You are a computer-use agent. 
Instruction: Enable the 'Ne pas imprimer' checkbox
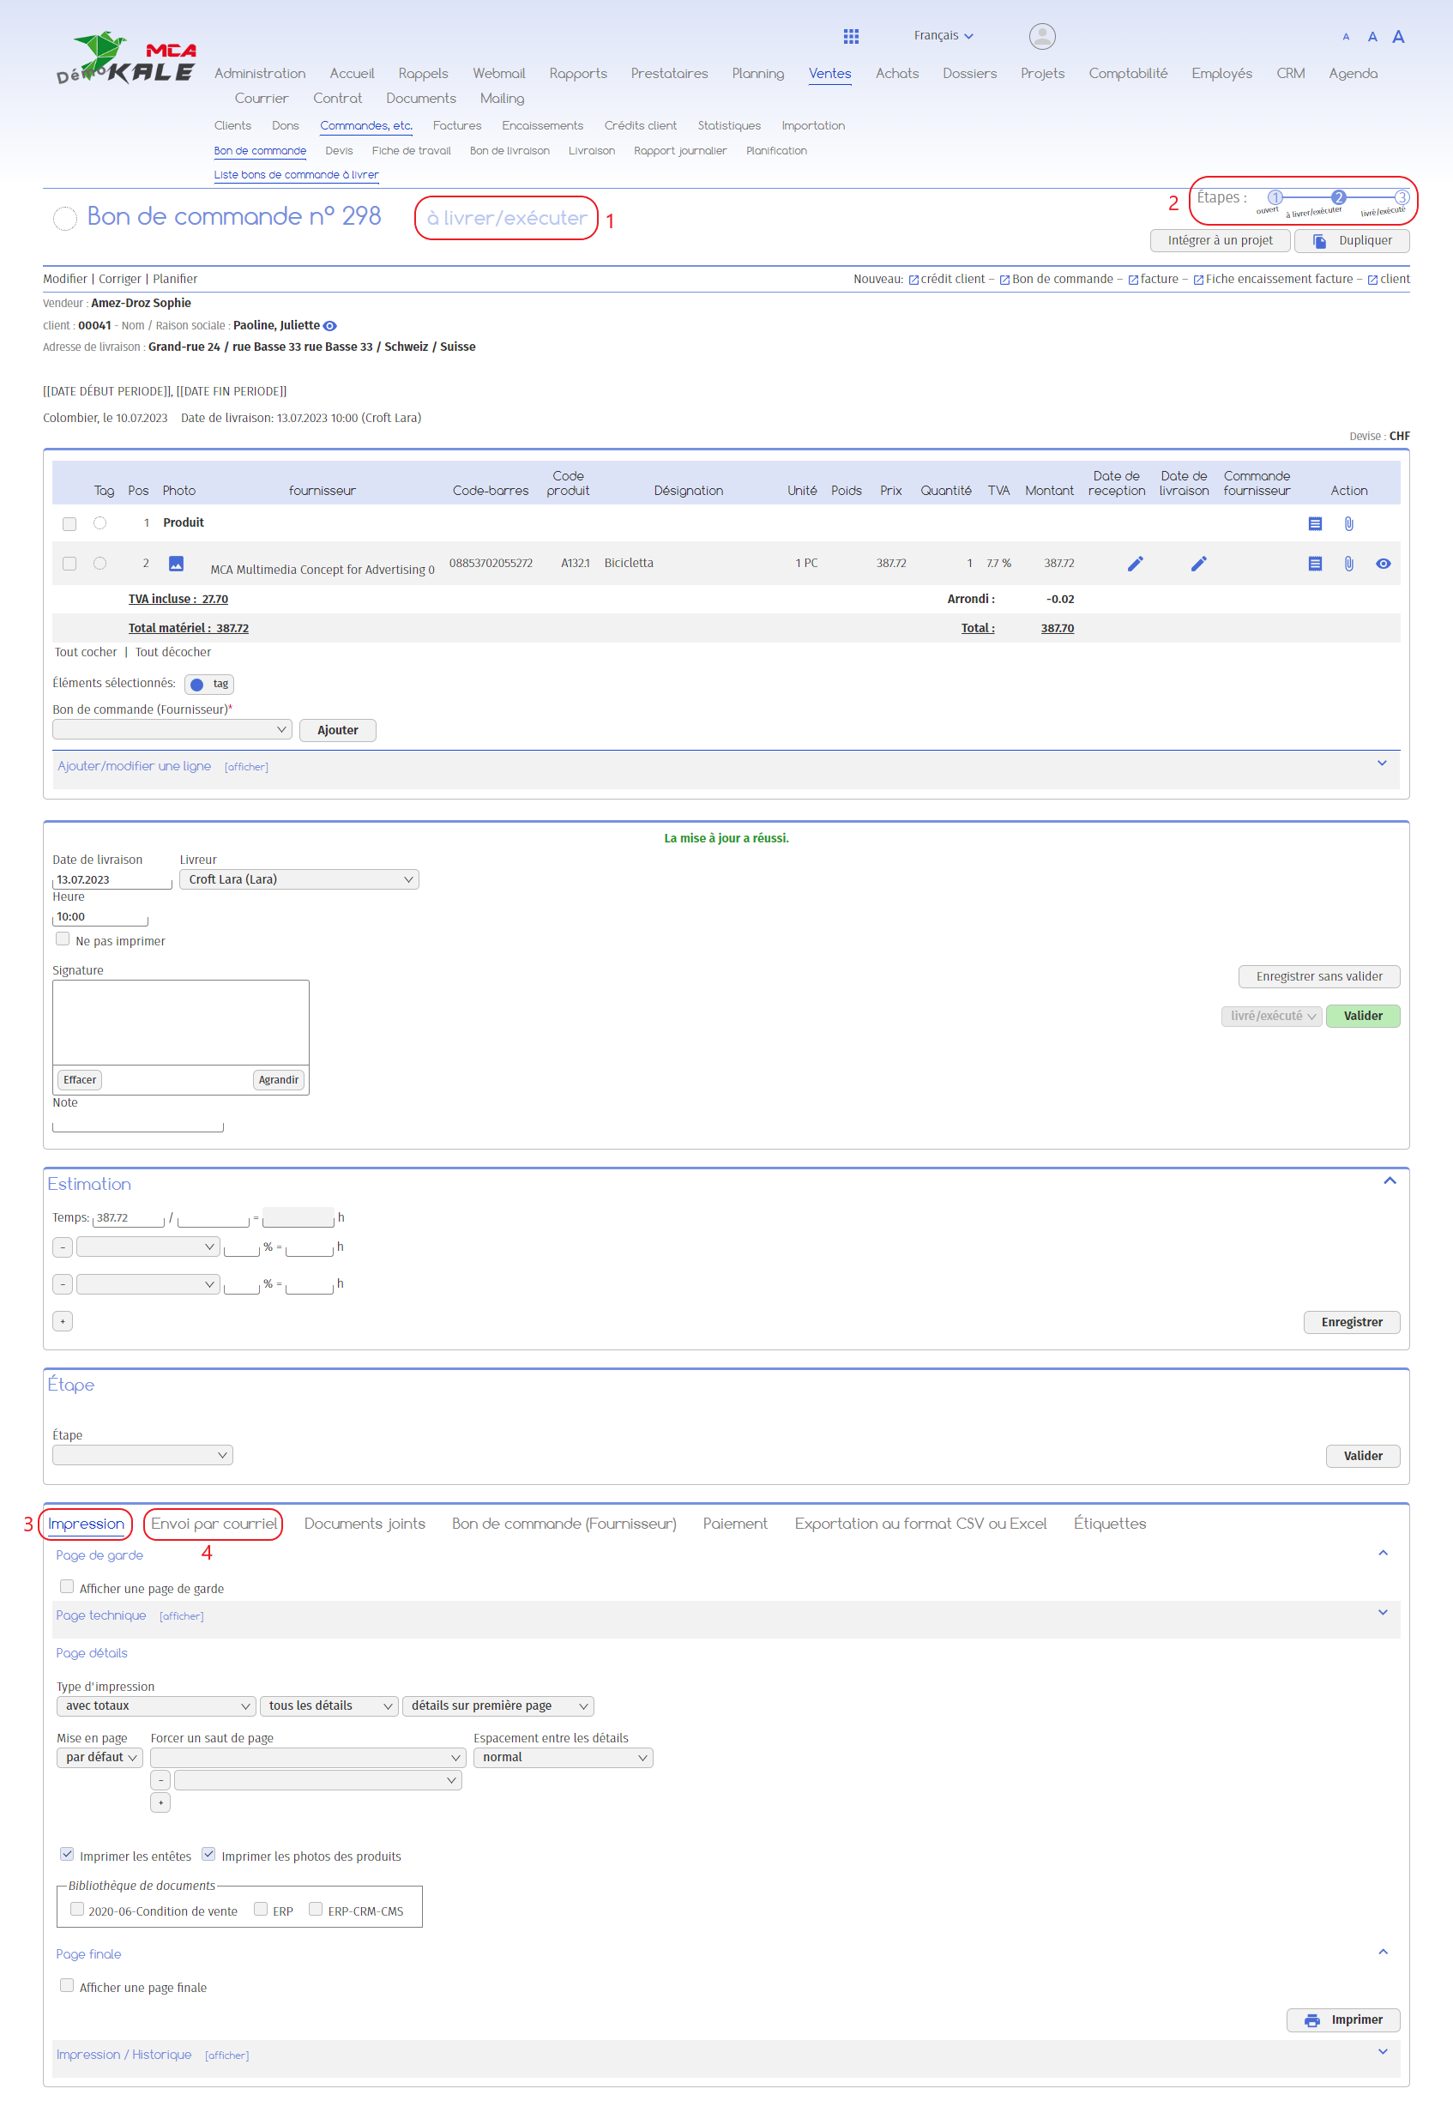(x=63, y=939)
